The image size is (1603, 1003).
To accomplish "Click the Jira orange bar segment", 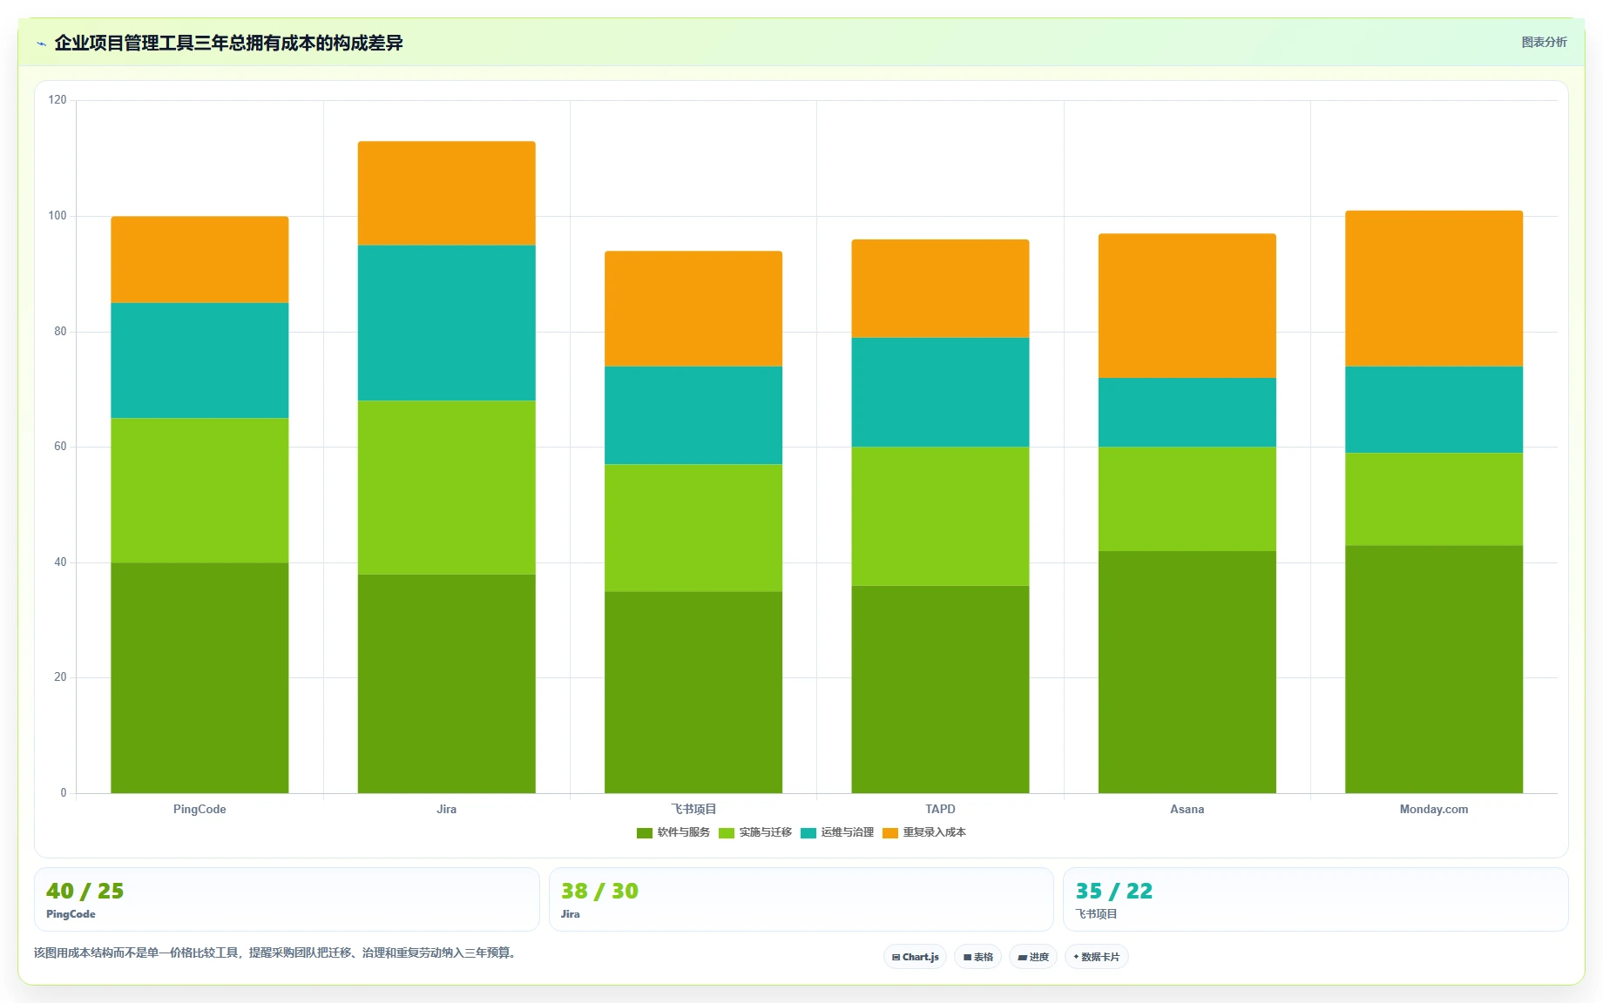I will [446, 193].
